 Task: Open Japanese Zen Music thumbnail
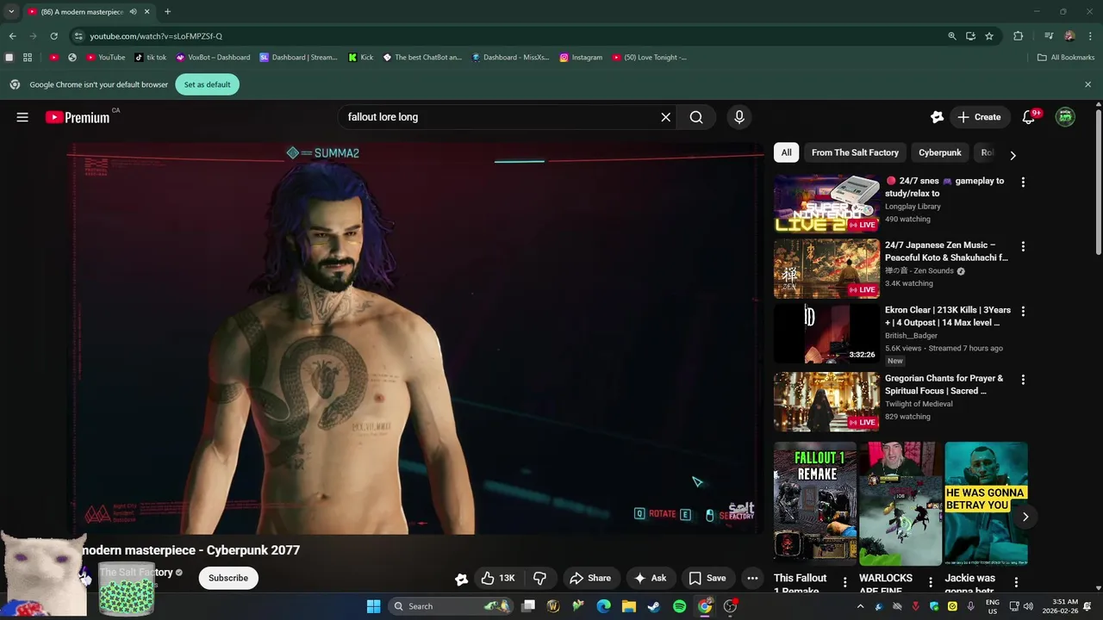pos(826,269)
